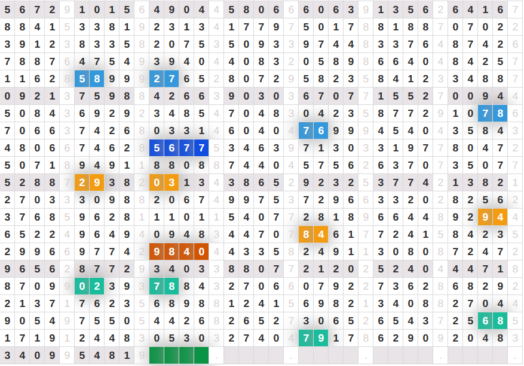The image size is (524, 366).
Task: Click the dark blue 5677 block
Action: point(179,148)
